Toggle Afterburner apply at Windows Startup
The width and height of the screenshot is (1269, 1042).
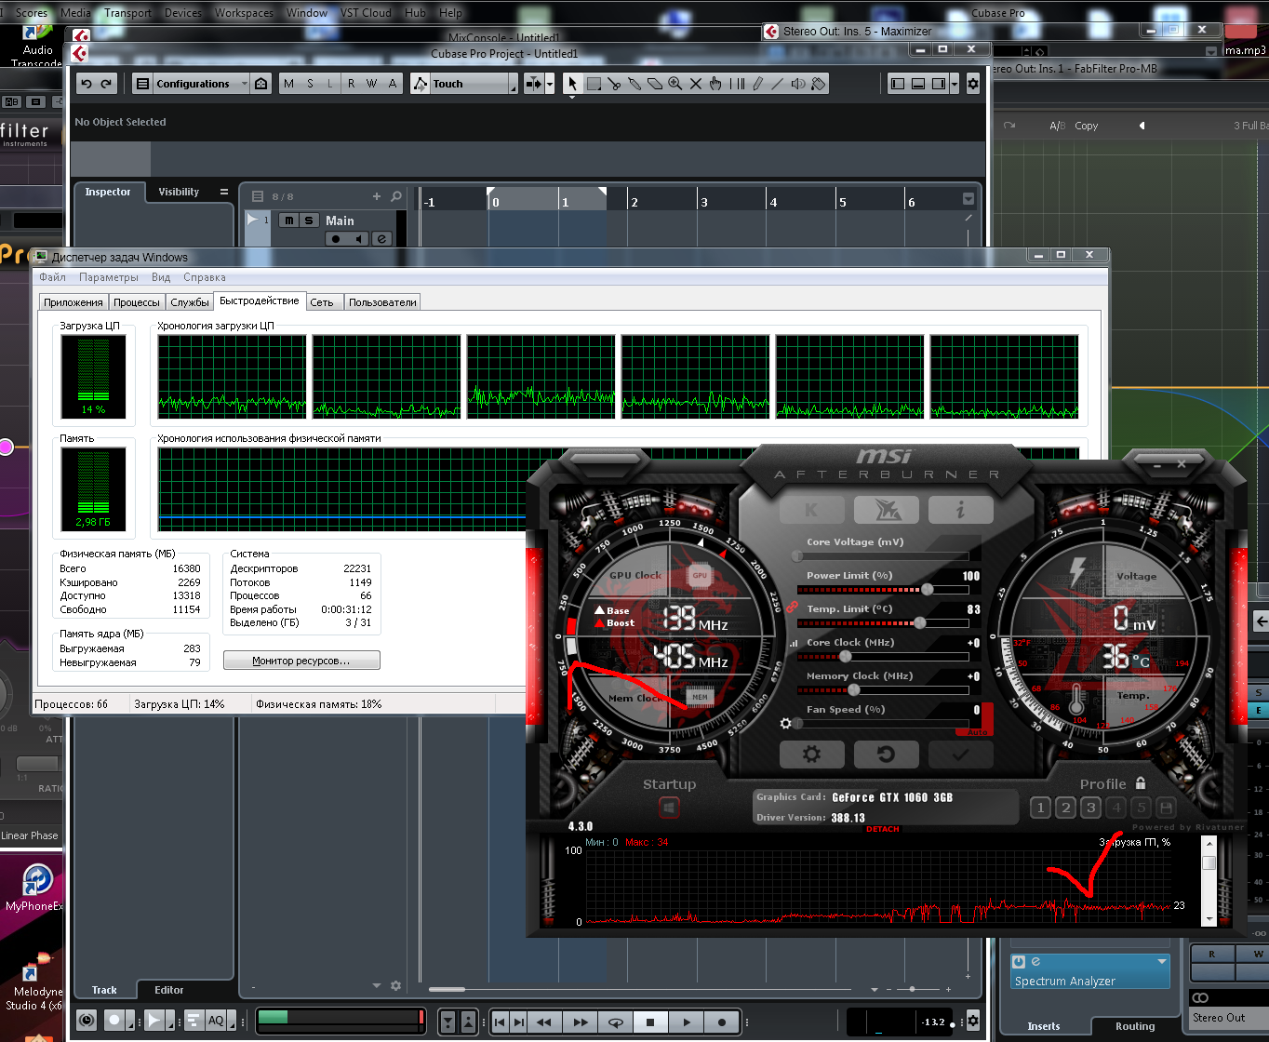(669, 808)
